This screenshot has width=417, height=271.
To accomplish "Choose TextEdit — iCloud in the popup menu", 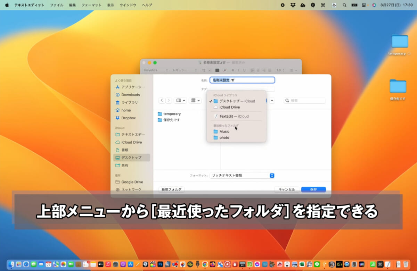I will [x=236, y=116].
